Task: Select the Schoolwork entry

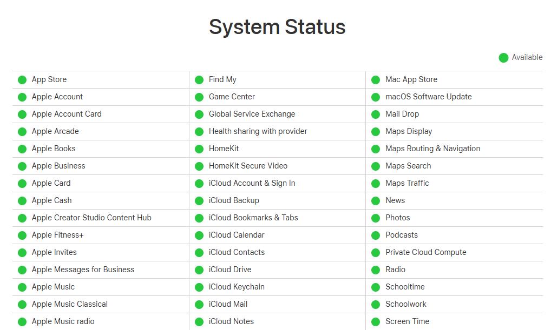Action: point(406,304)
